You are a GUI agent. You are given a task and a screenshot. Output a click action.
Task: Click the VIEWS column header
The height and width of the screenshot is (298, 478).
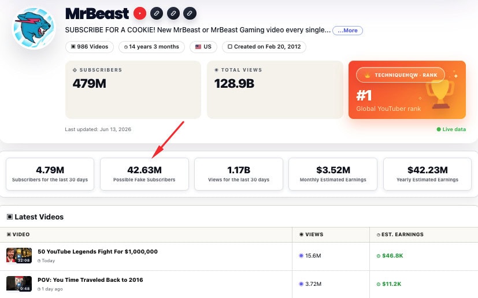tap(314, 234)
